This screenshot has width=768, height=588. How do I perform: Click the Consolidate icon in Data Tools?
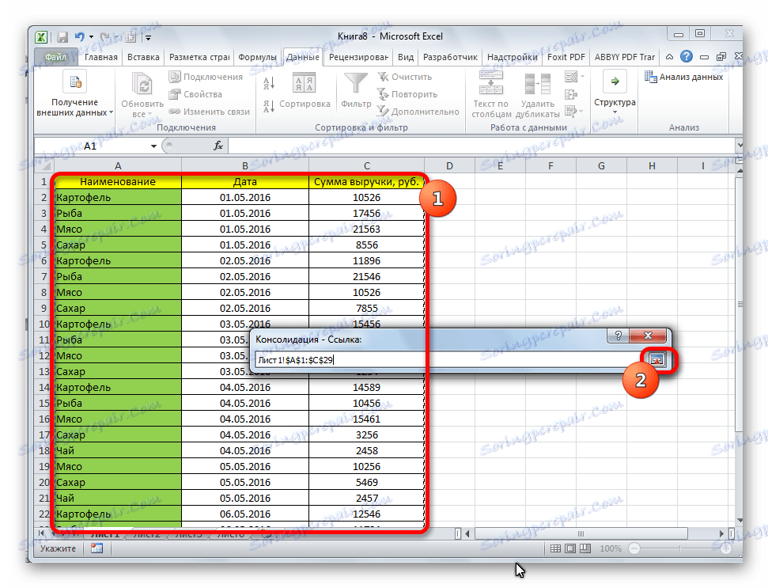(x=570, y=94)
